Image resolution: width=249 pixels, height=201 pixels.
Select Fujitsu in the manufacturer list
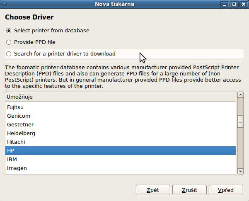click(x=121, y=107)
